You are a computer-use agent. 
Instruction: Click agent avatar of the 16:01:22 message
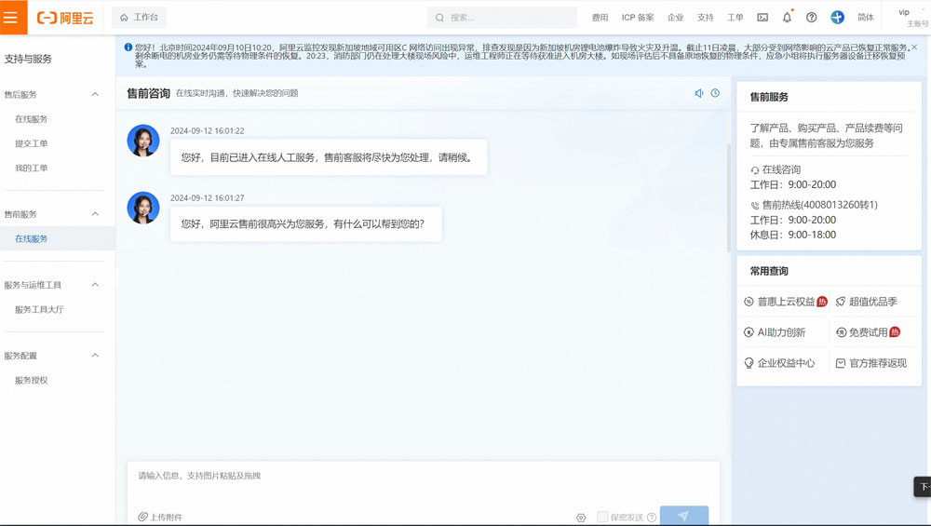click(x=143, y=141)
